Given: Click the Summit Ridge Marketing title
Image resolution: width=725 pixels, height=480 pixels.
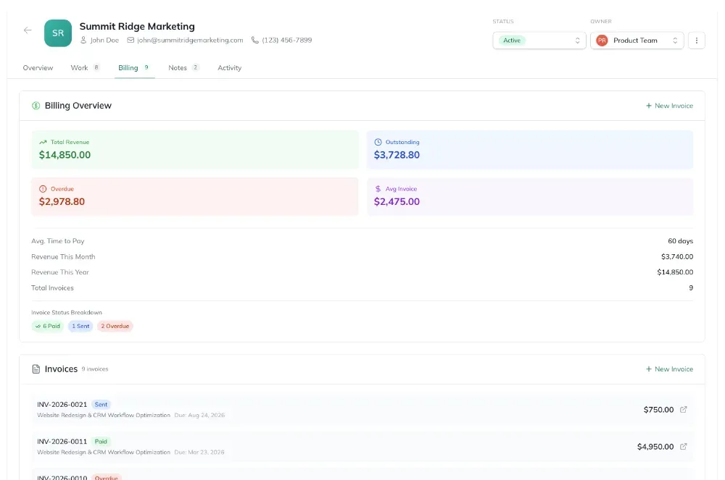Looking at the screenshot, I should click(137, 26).
